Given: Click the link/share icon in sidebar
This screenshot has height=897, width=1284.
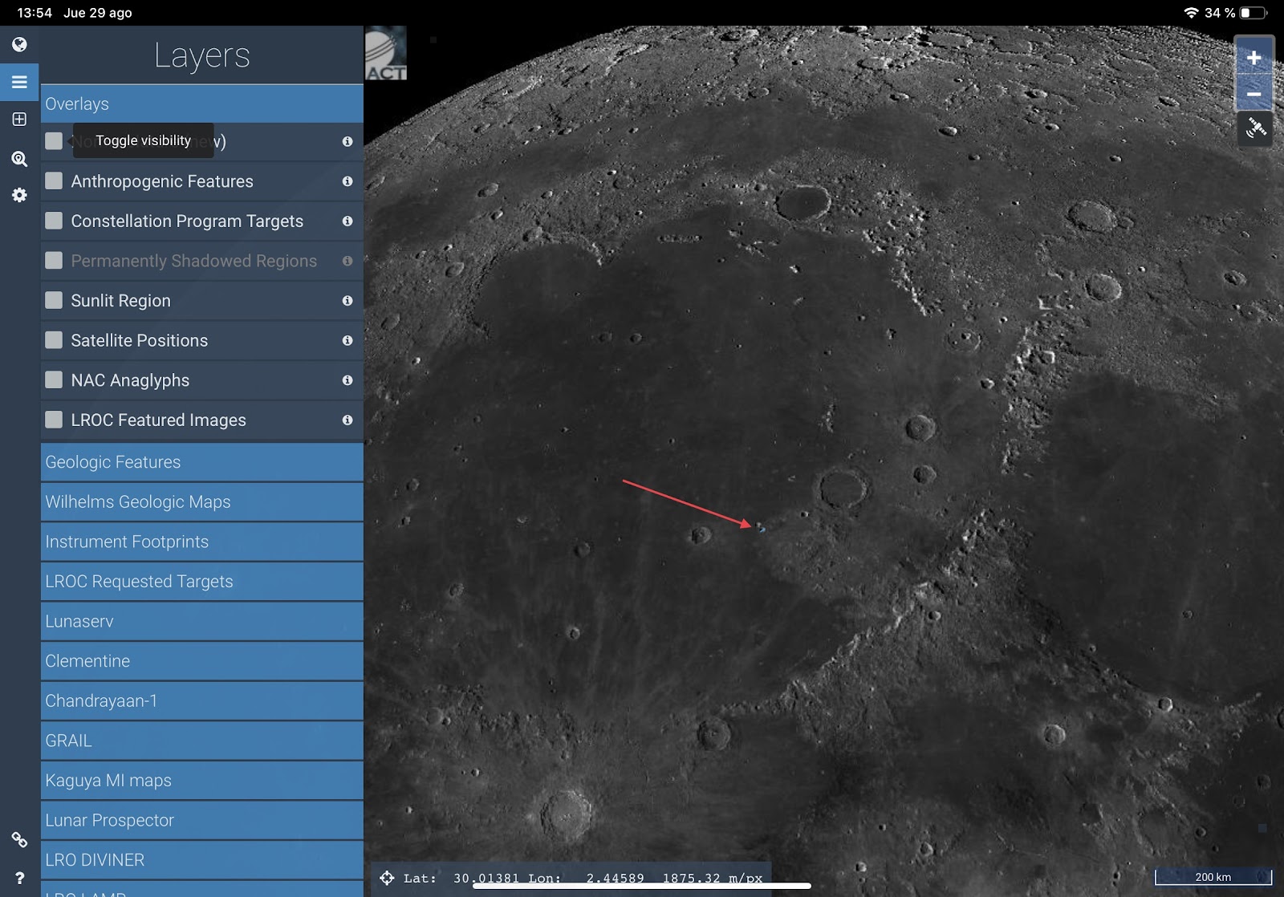Looking at the screenshot, I should [x=19, y=840].
